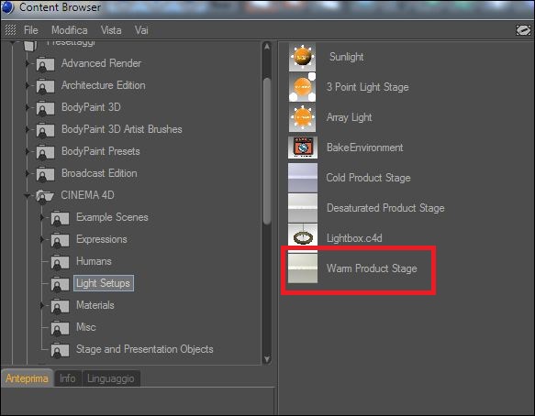Viewport: 535px width, 416px height.
Task: Click the Lightbox.c4d file name
Action: 354,238
